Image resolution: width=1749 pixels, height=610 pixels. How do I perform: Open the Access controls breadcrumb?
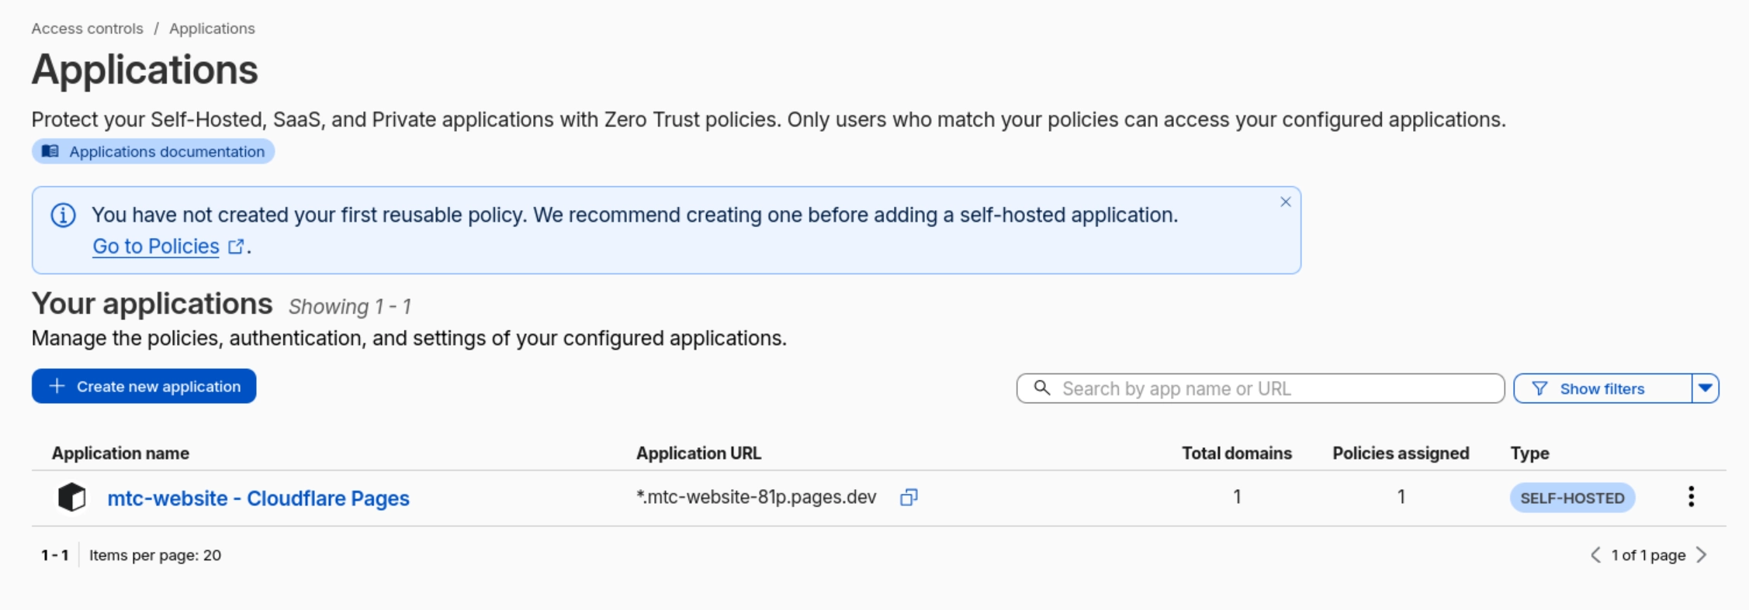click(87, 29)
